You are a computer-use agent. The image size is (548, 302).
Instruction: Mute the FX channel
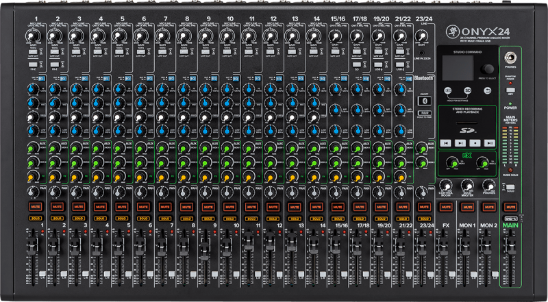(x=446, y=205)
